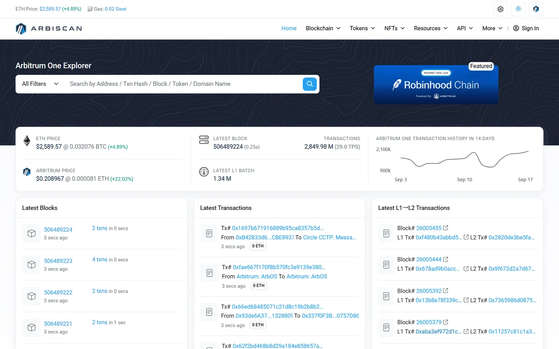Open the latest L1 batch 1.34 M value
The height and width of the screenshot is (349, 559).
[x=222, y=179]
